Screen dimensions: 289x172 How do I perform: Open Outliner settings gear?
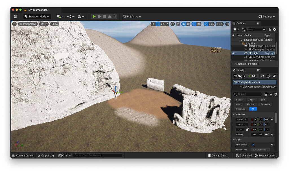[274, 29]
